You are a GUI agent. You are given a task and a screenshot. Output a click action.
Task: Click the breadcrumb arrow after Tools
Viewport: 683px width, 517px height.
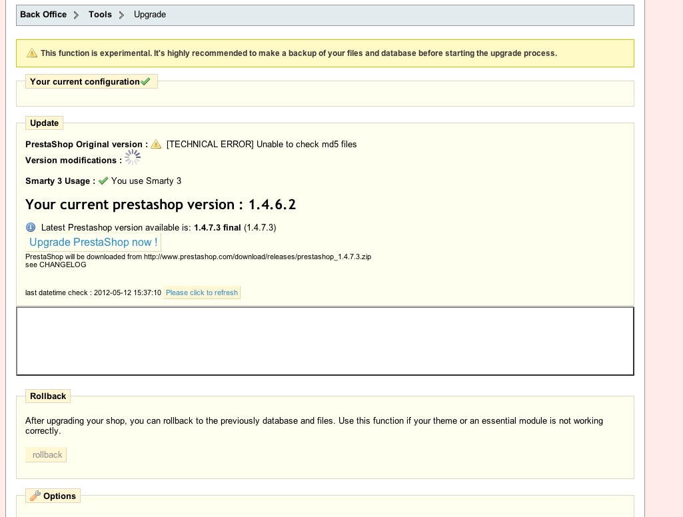121,15
